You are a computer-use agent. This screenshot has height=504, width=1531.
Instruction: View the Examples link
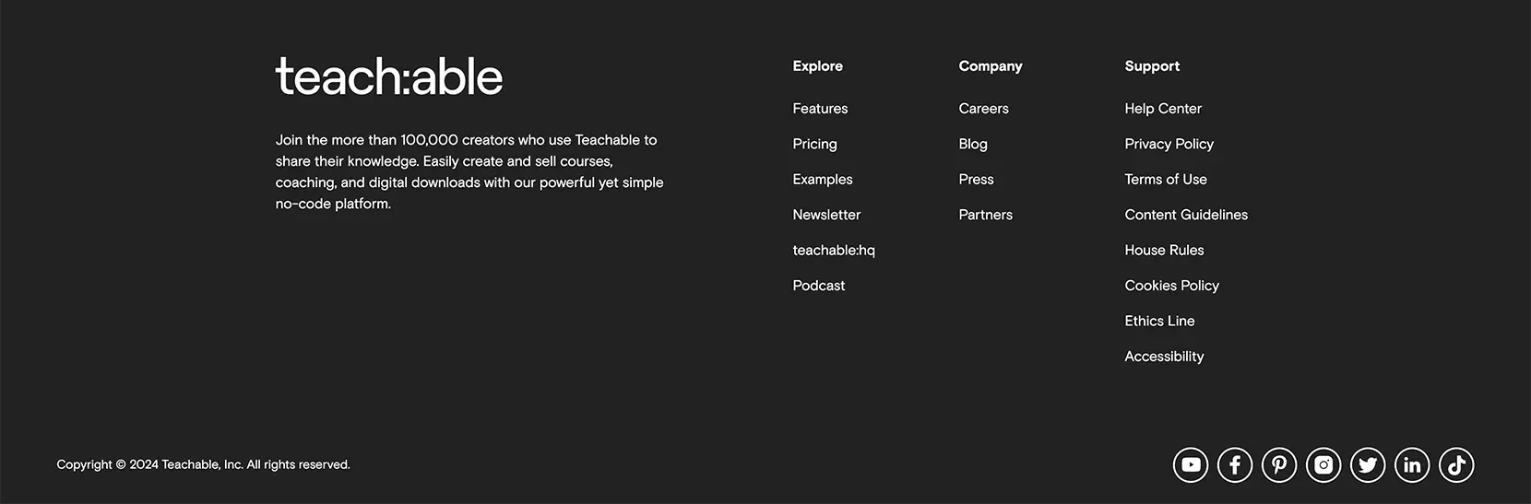(823, 180)
